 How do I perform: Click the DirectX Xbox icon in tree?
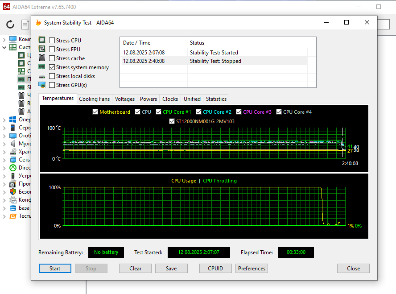point(13,168)
